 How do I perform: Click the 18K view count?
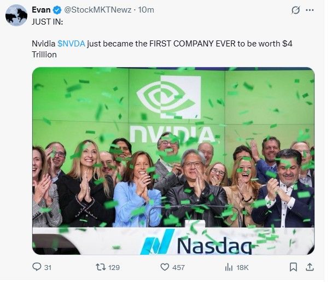(x=242, y=267)
